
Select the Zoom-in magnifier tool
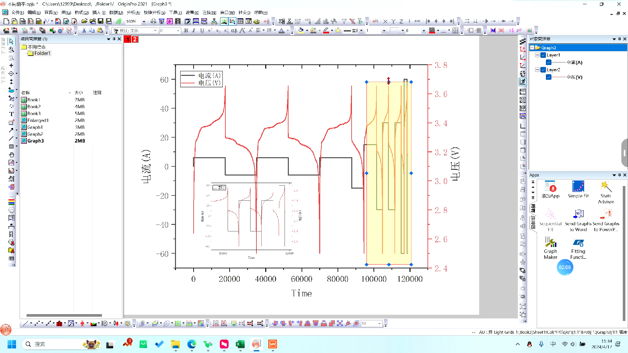[11, 50]
